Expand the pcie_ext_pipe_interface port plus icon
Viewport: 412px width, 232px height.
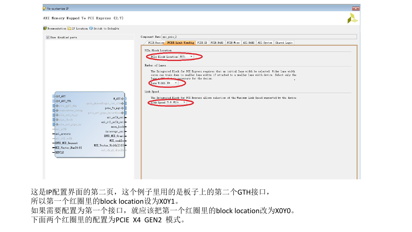point(122,113)
